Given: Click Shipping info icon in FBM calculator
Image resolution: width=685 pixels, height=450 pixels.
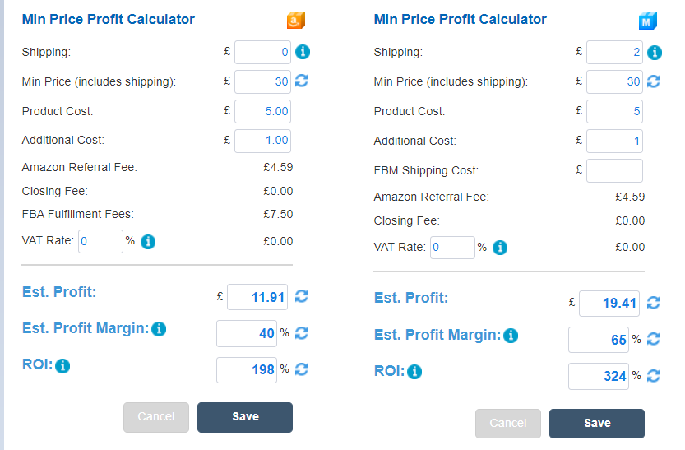Looking at the screenshot, I should [x=655, y=53].
